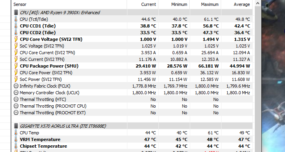Viewport: 285px width, 152px height.
Task: Click the thermometer icon next to CPU CCD1 (Tdie)
Action: click(16, 26)
